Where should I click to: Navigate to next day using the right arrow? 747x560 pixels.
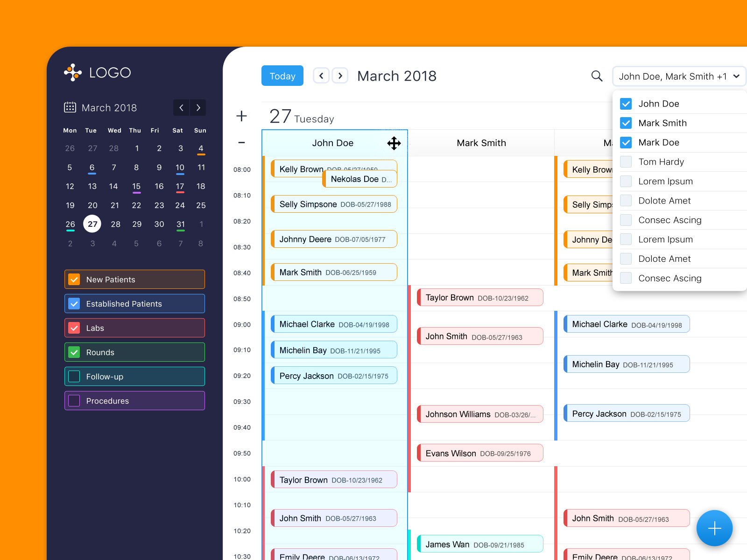[340, 75]
